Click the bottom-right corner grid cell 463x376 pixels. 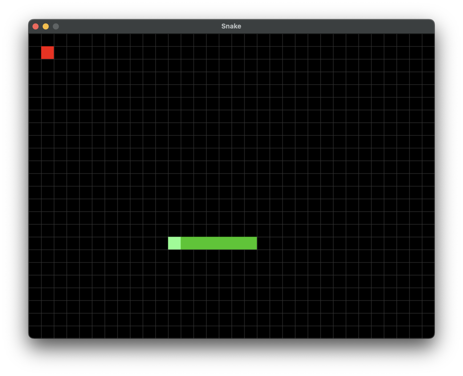(x=428, y=332)
